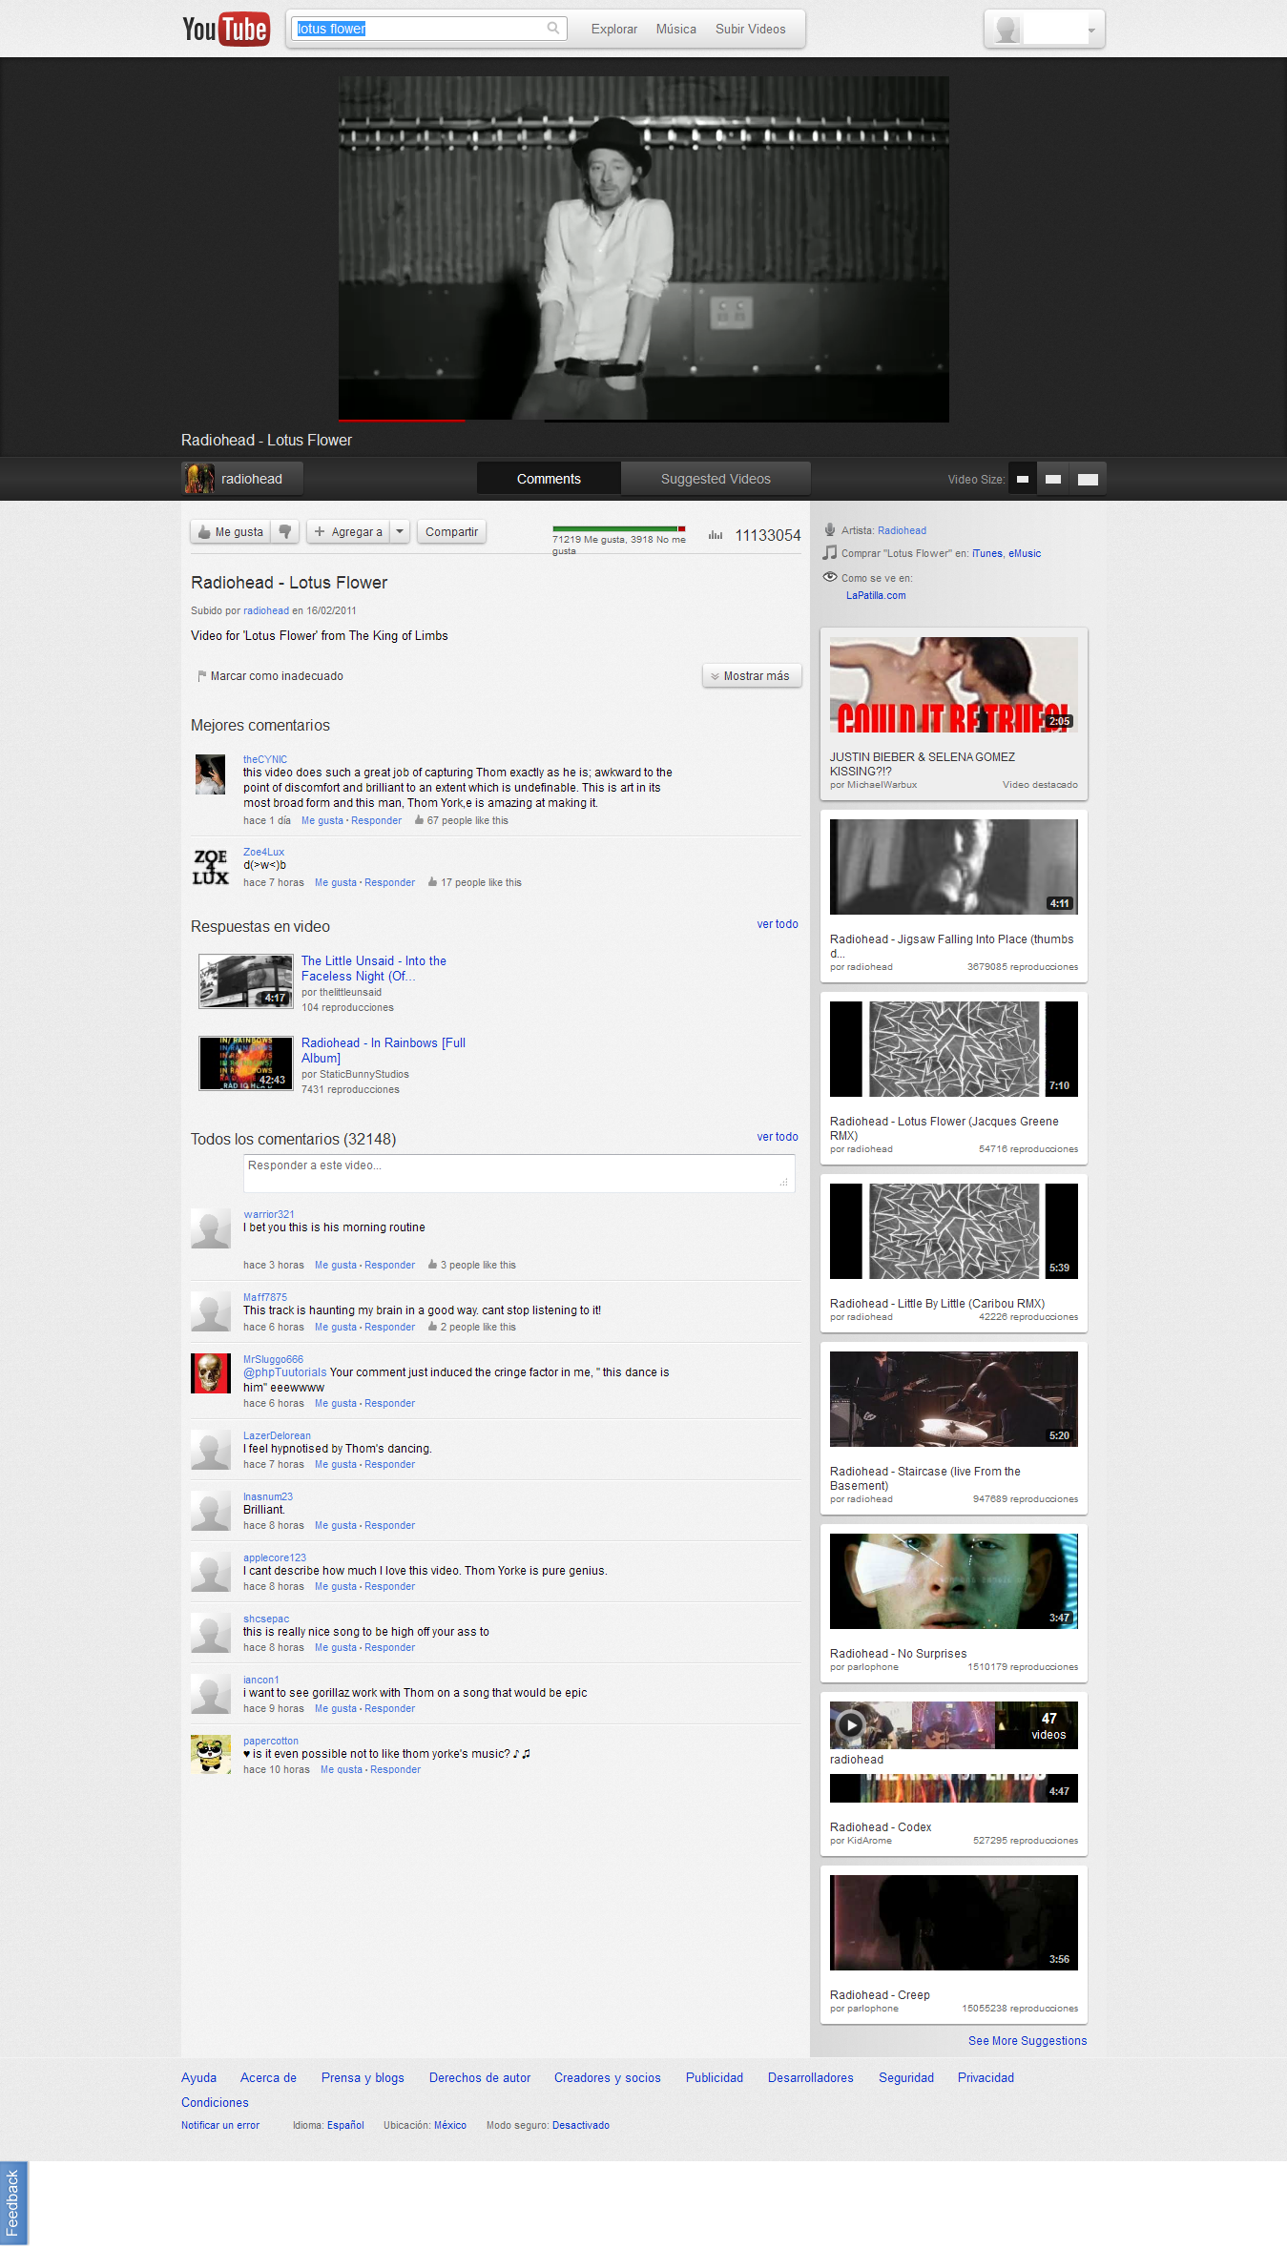The height and width of the screenshot is (2248, 1287).
Task: Open Música menu item
Action: [675, 29]
